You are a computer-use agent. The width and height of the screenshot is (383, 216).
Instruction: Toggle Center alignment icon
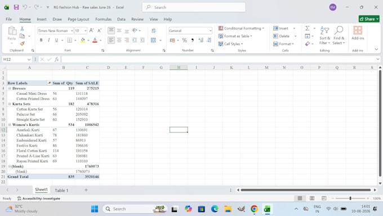click(x=119, y=40)
